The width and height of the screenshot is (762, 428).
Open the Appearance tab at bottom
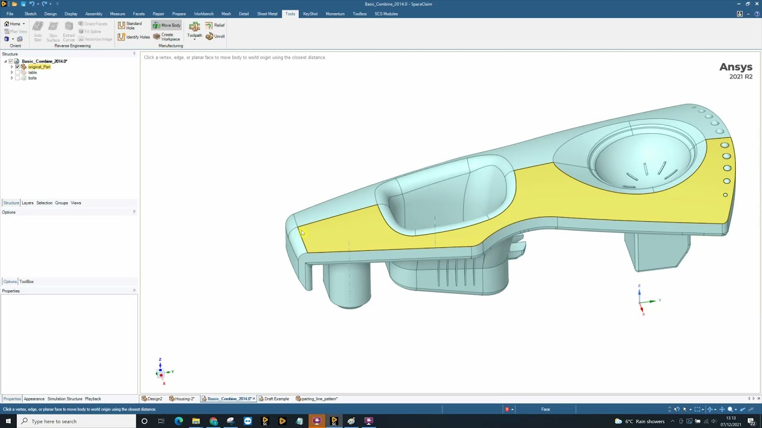[x=34, y=399]
